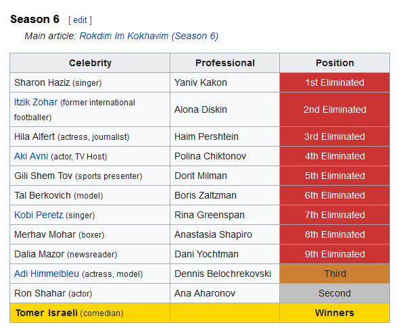Click the Dennis Belochrekovski professional cell
The height and width of the screenshot is (333, 403).
(225, 274)
